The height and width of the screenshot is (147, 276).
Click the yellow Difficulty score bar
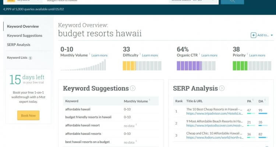[x=142, y=66]
